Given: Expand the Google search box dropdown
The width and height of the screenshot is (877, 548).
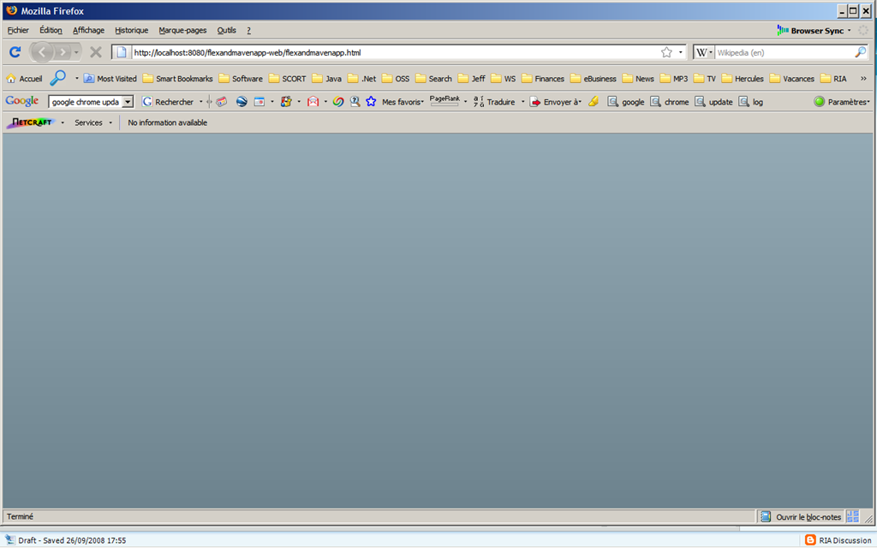Looking at the screenshot, I should click(128, 102).
